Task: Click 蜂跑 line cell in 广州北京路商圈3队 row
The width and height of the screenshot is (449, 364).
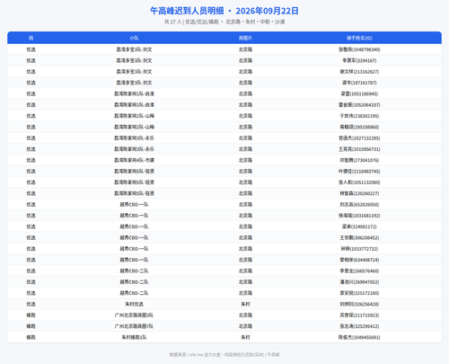Action: click(31, 315)
